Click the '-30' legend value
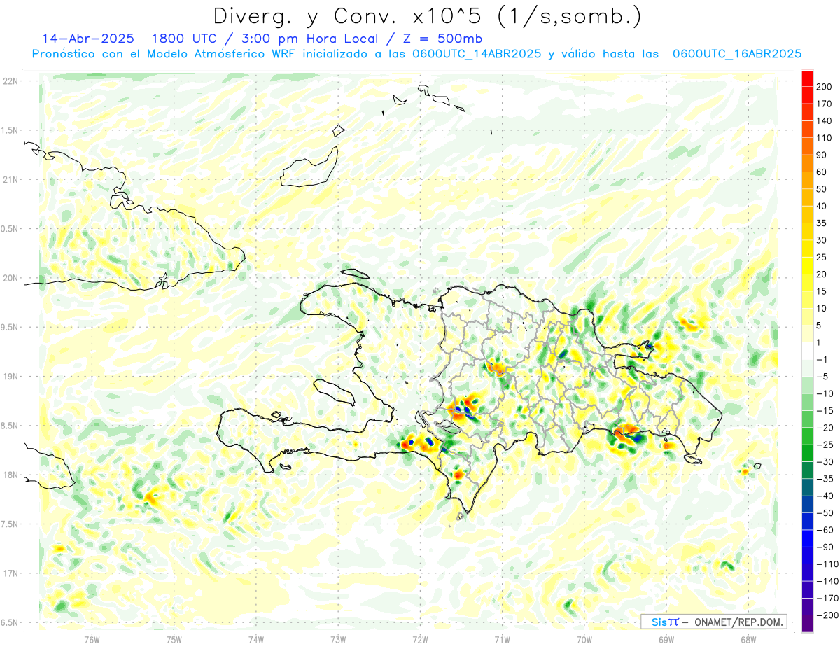 [825, 462]
